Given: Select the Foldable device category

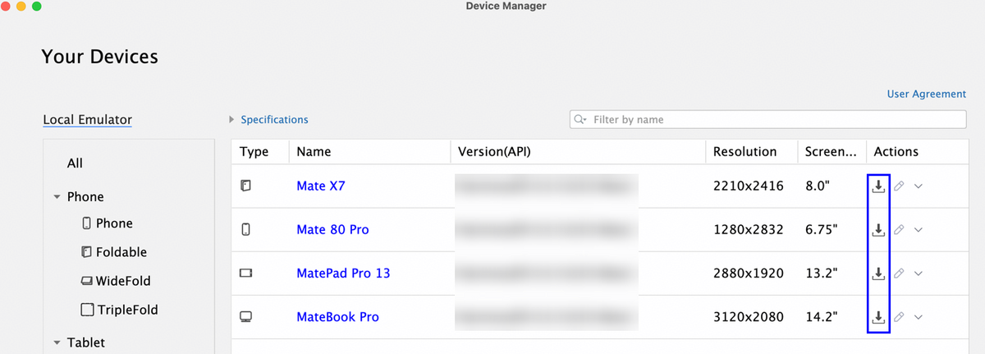Looking at the screenshot, I should click(121, 252).
